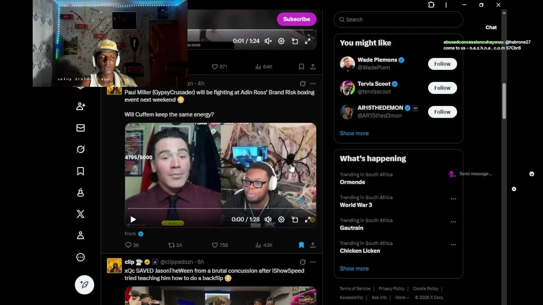Open the Premium X logo icon in the sidebar
The width and height of the screenshot is (543, 305).
click(x=81, y=214)
